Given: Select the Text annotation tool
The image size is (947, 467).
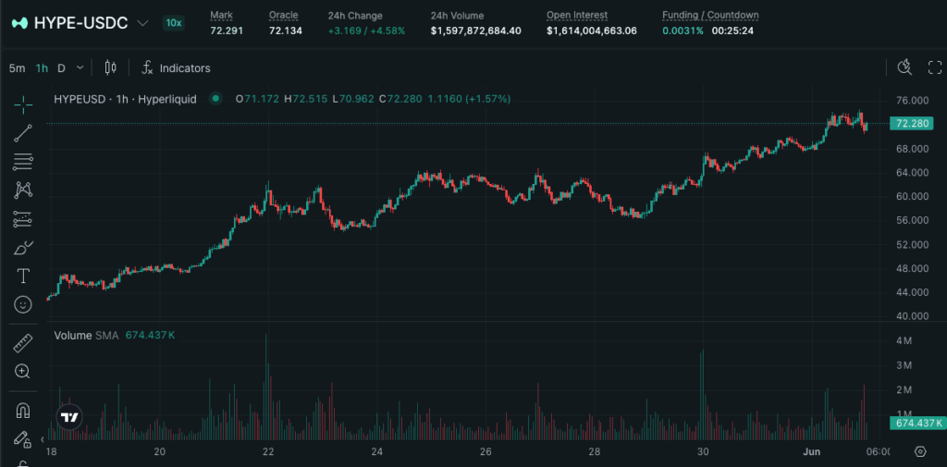Looking at the screenshot, I should (x=23, y=277).
